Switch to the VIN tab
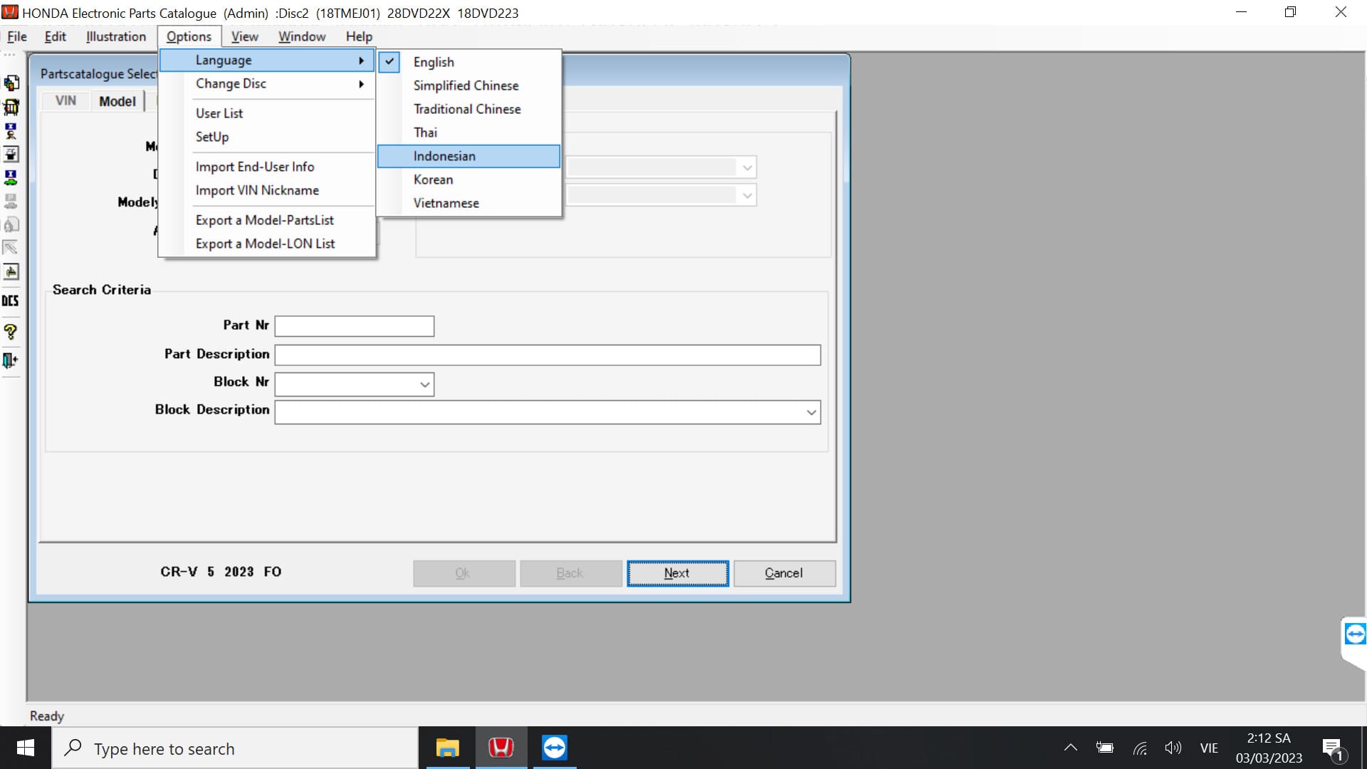The width and height of the screenshot is (1367, 769). coord(66,101)
